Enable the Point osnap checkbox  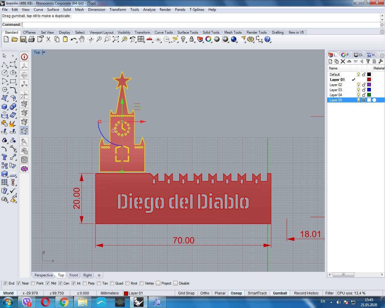(33, 283)
